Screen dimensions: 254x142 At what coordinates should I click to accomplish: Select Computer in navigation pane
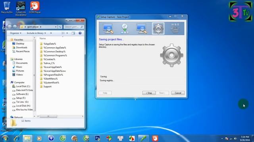click(x=19, y=82)
